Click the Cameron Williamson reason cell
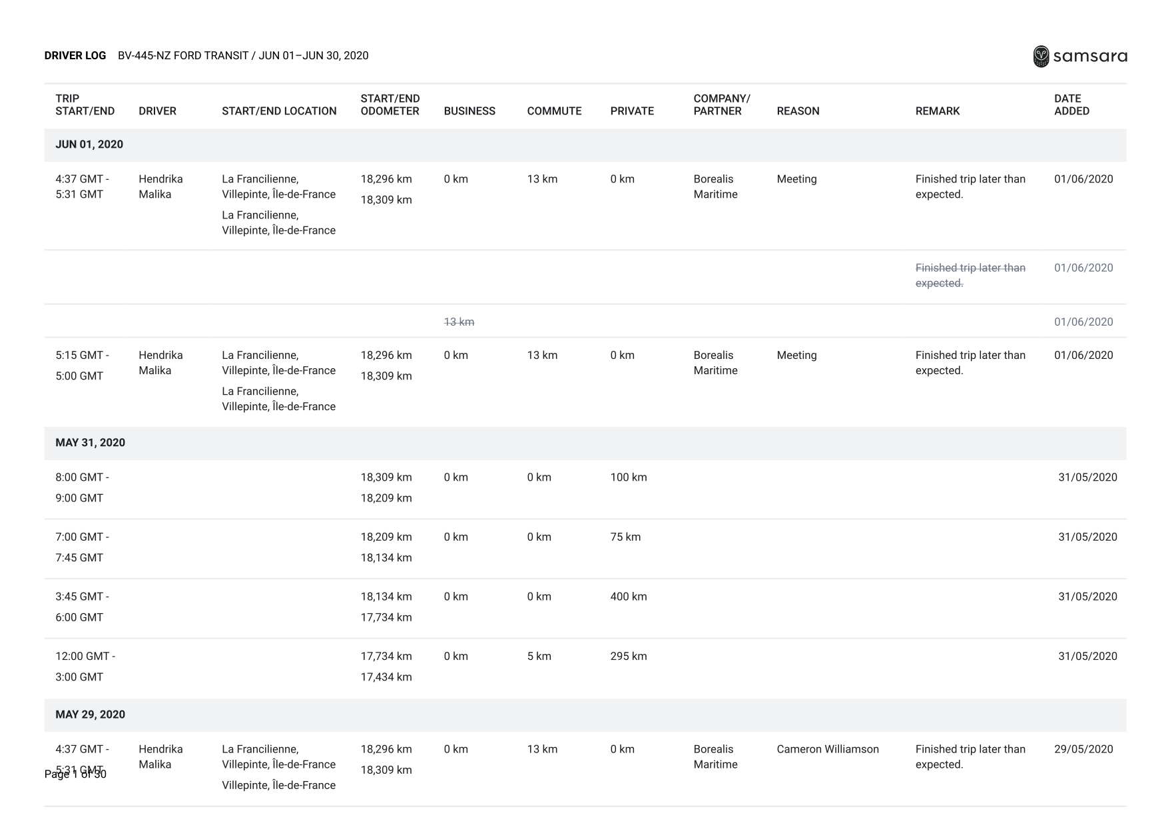1168x825 pixels. point(827,749)
